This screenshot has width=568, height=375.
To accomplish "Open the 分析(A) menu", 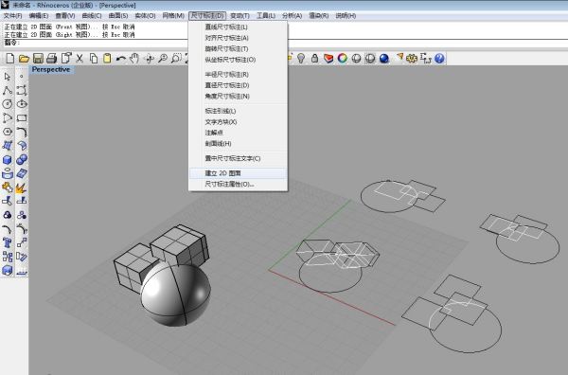I will pyautogui.click(x=292, y=15).
